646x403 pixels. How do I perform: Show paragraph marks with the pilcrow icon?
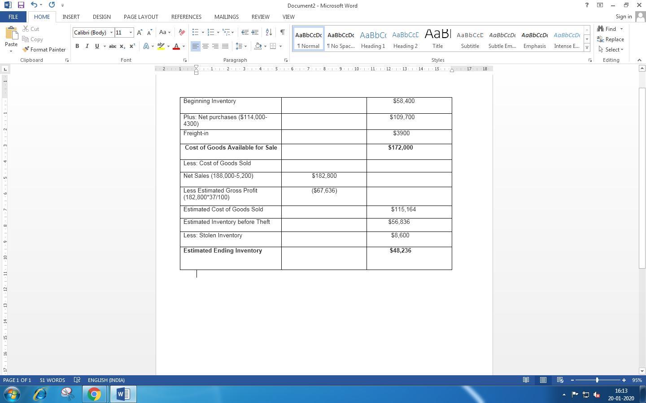(x=282, y=32)
